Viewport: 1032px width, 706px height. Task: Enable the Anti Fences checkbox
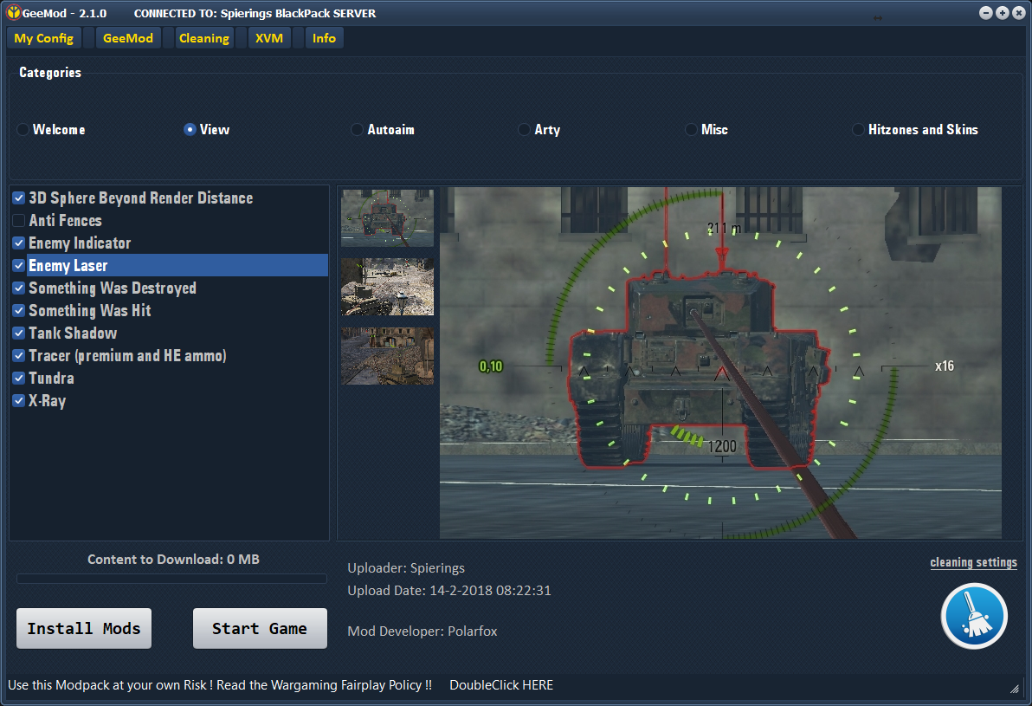19,221
